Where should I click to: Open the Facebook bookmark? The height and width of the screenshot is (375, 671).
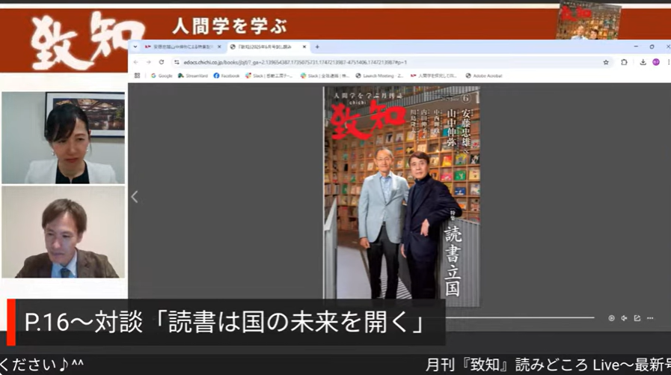[x=227, y=76]
